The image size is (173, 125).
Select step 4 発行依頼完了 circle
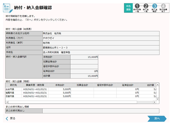[x=163, y=6]
